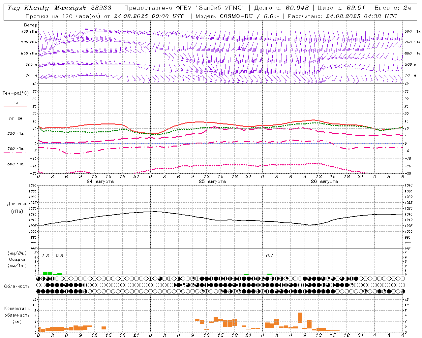Viewport: 422px width, 338px height.
Task: Click the "Осадки" precipitation label
Action: 17,259
